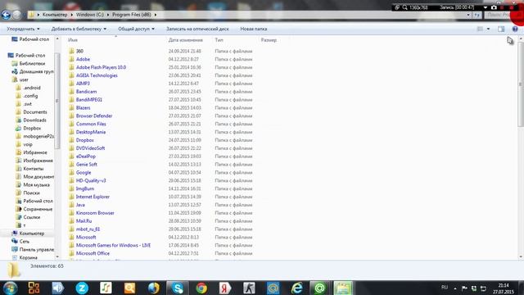Click the Bandicam screenshot camera icon
Viewport: 524px width, 295px height.
(x=494, y=7)
